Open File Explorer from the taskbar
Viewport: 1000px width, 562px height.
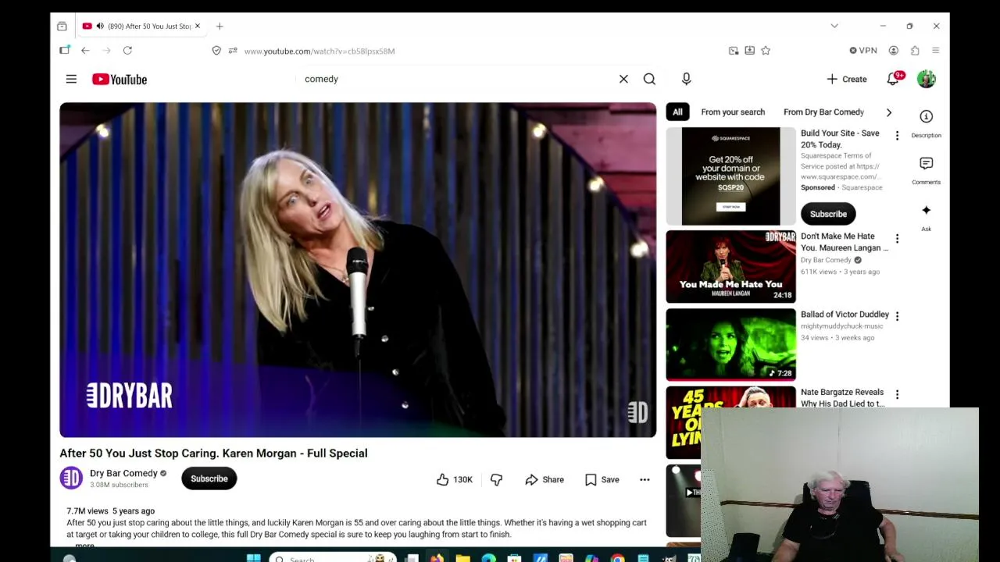point(463,558)
